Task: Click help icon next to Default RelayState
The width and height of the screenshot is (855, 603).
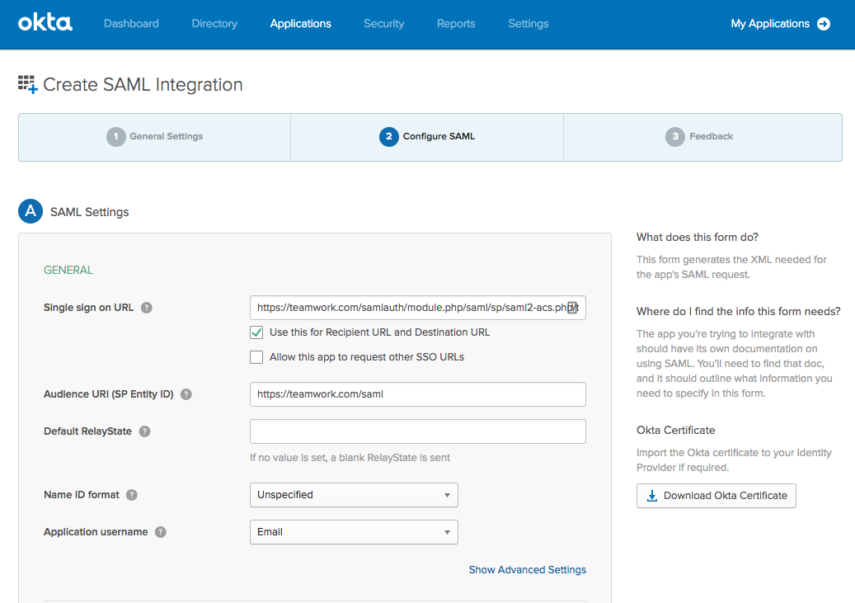Action: click(x=144, y=431)
